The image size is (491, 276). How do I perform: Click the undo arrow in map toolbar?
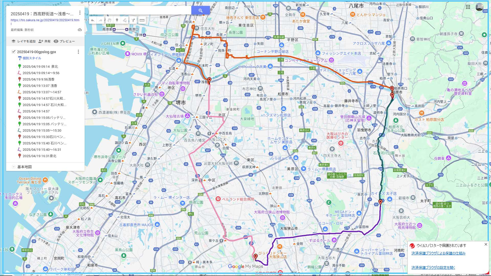pyautogui.click(x=93, y=20)
